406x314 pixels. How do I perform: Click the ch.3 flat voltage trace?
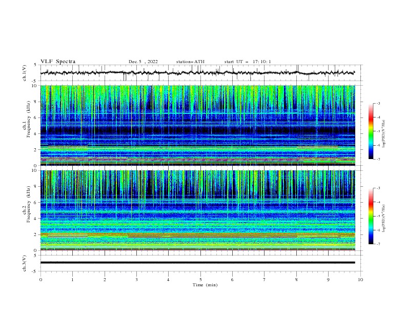[197, 263]
